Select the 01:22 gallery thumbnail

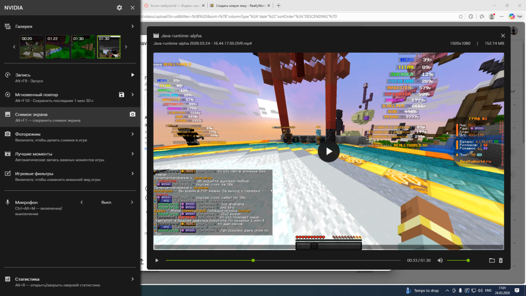pyautogui.click(x=57, y=47)
